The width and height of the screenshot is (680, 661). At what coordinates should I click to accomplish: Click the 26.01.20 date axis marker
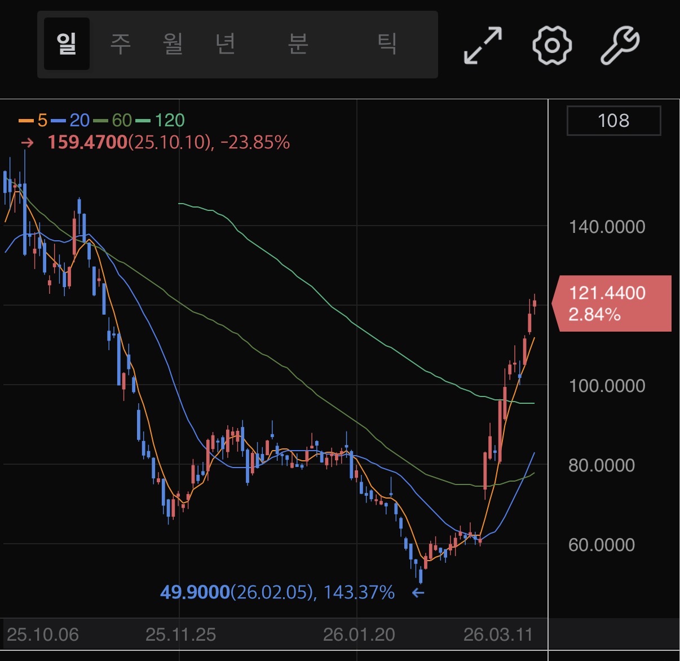[359, 635]
